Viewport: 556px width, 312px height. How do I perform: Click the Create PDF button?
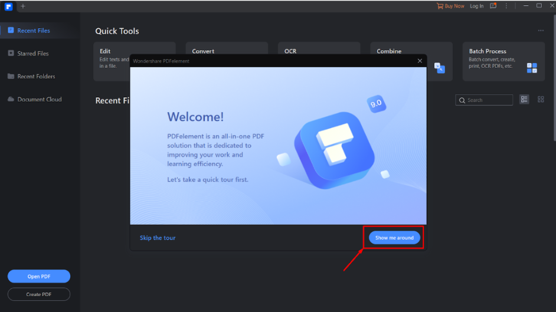(38, 294)
